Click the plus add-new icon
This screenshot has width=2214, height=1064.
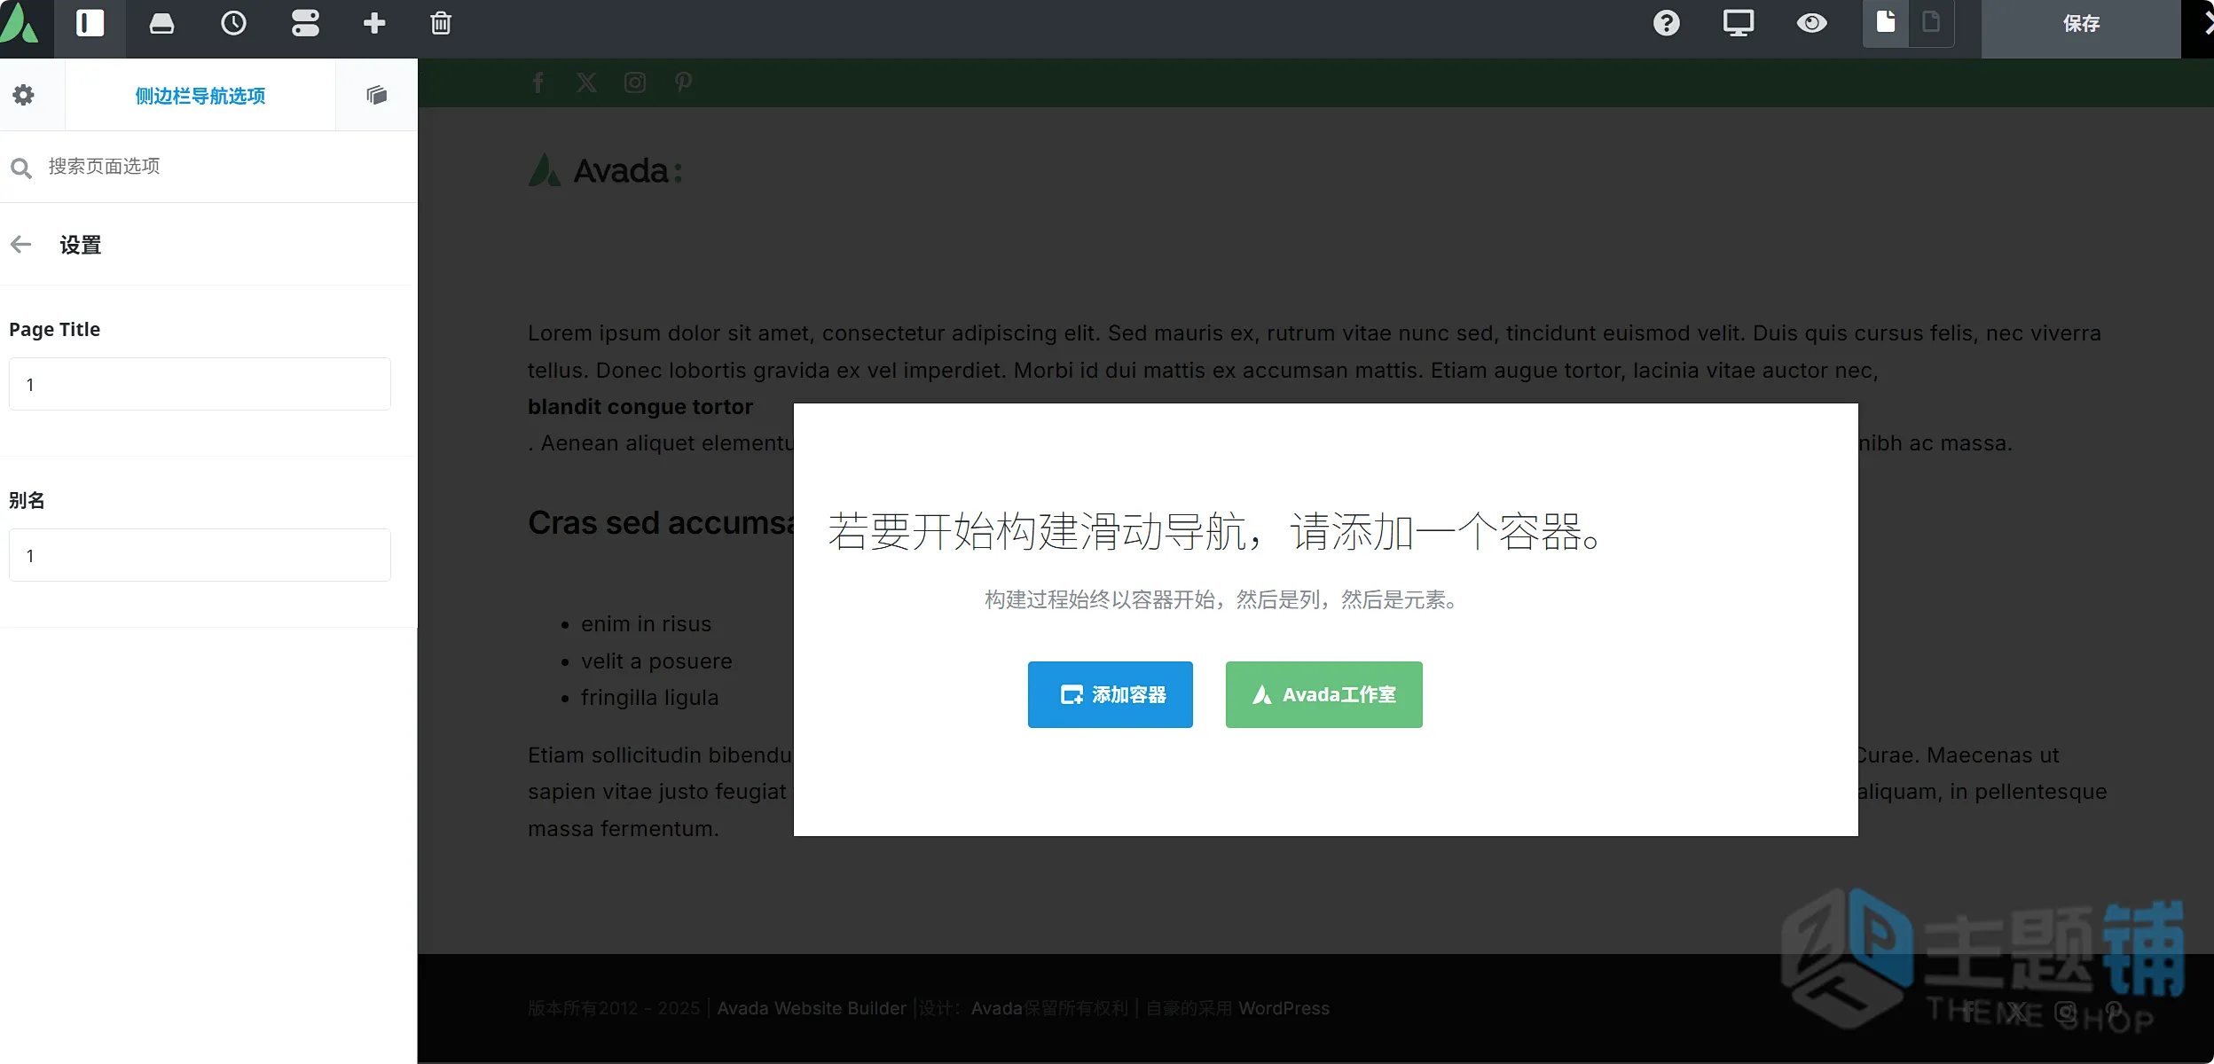(x=374, y=23)
